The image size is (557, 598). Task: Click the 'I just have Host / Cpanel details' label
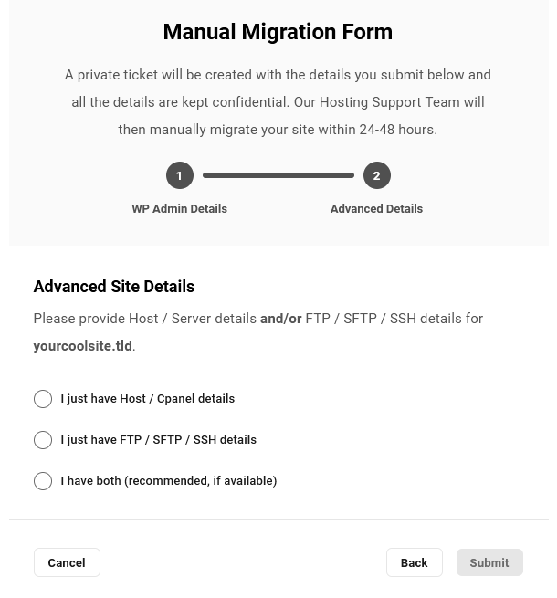[x=148, y=399]
